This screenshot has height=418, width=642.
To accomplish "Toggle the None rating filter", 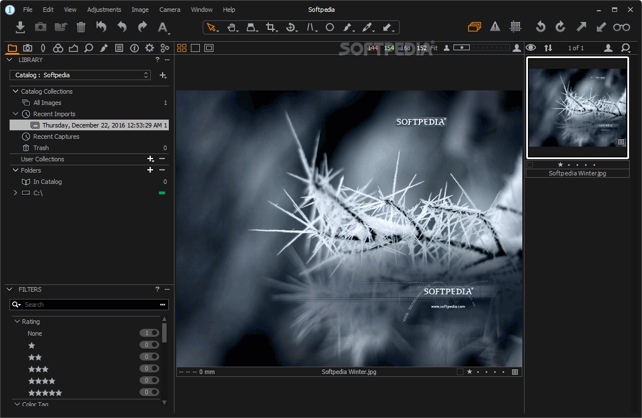I will (149, 333).
